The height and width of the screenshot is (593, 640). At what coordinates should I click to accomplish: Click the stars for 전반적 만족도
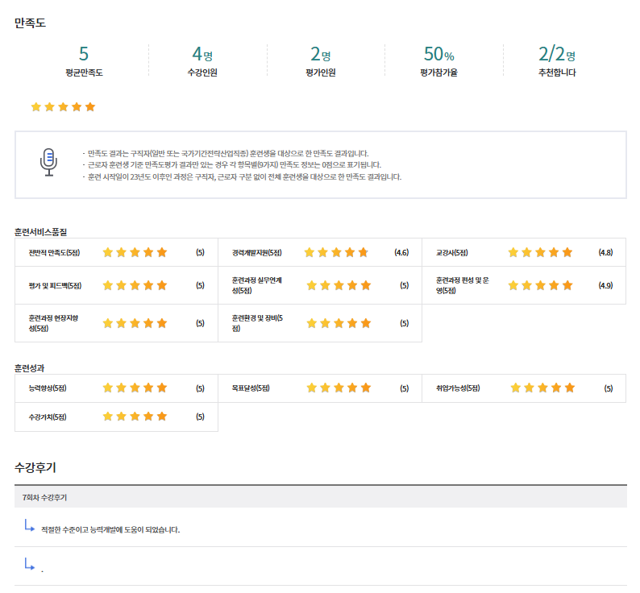[x=135, y=252]
